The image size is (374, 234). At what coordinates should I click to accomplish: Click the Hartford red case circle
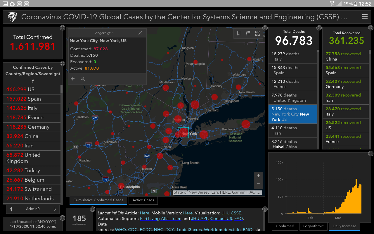click(x=249, y=59)
